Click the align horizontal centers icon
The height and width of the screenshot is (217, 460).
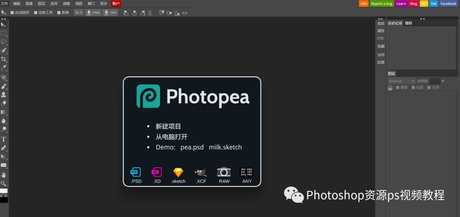134,13
